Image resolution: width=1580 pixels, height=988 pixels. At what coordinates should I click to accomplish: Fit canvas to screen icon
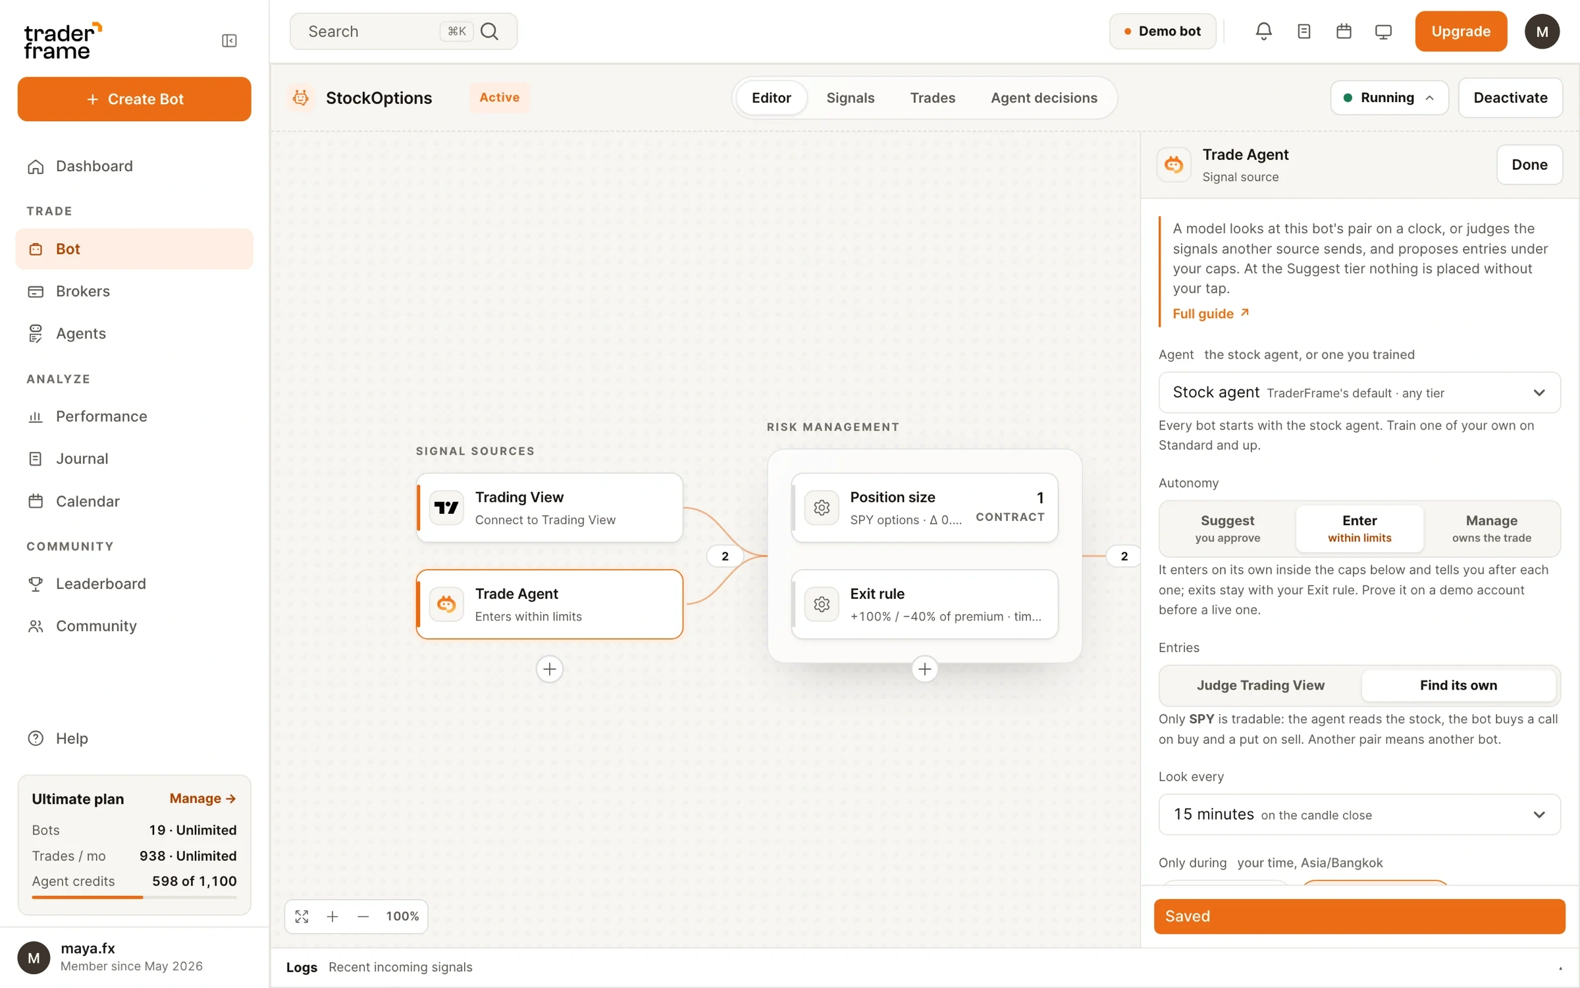point(302,916)
